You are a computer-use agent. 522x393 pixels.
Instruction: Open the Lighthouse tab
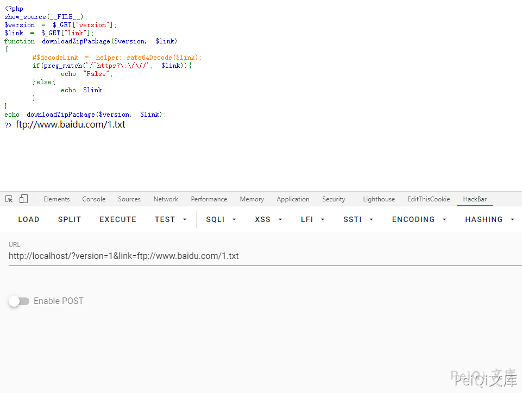379,199
